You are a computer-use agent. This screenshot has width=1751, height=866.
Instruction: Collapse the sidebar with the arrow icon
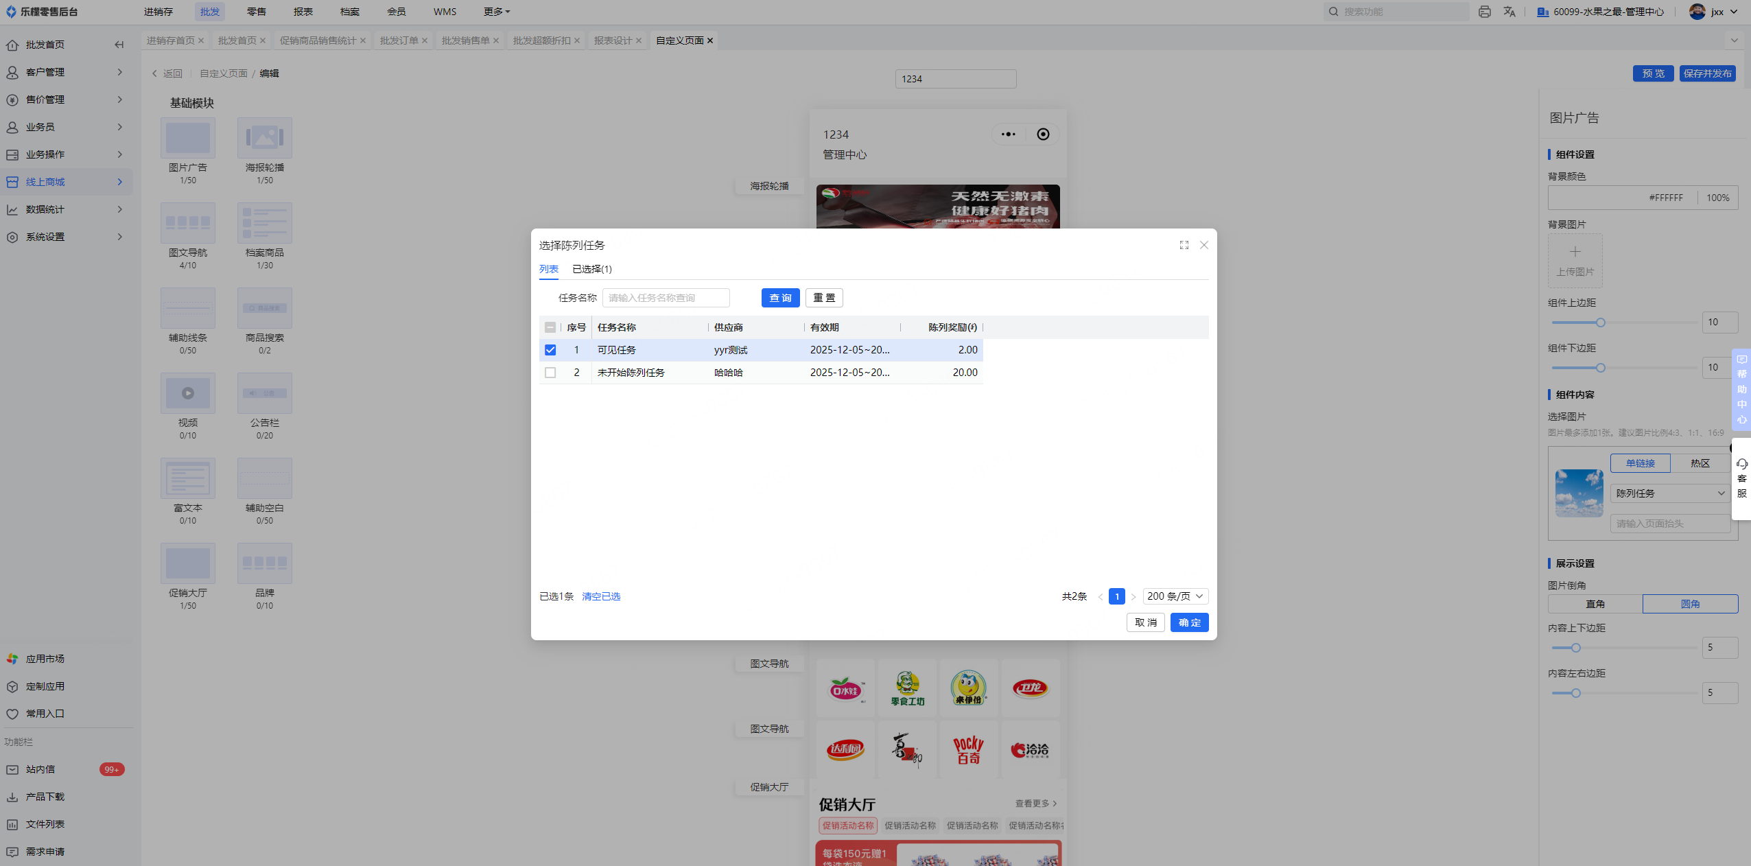(x=119, y=45)
